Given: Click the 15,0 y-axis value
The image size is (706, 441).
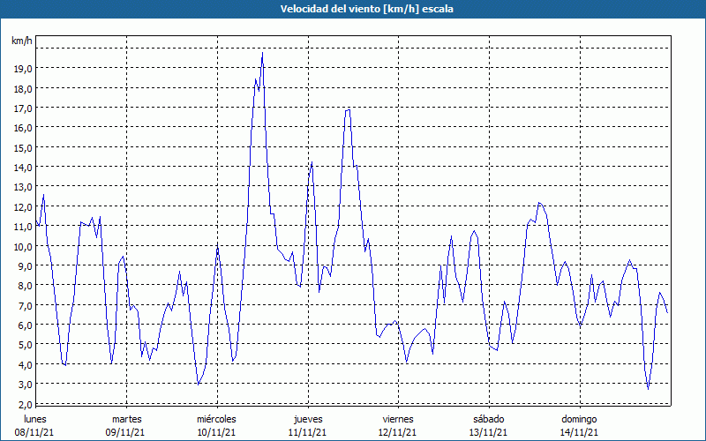Looking at the screenshot, I should 23,147.
